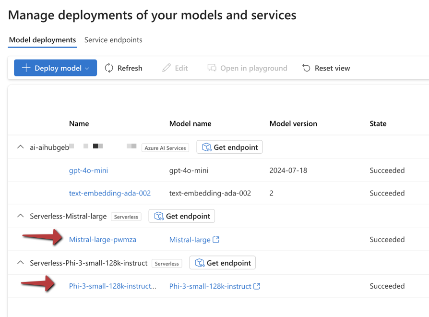Click the Refresh circular arrows icon
This screenshot has width=429, height=317.
coord(109,68)
